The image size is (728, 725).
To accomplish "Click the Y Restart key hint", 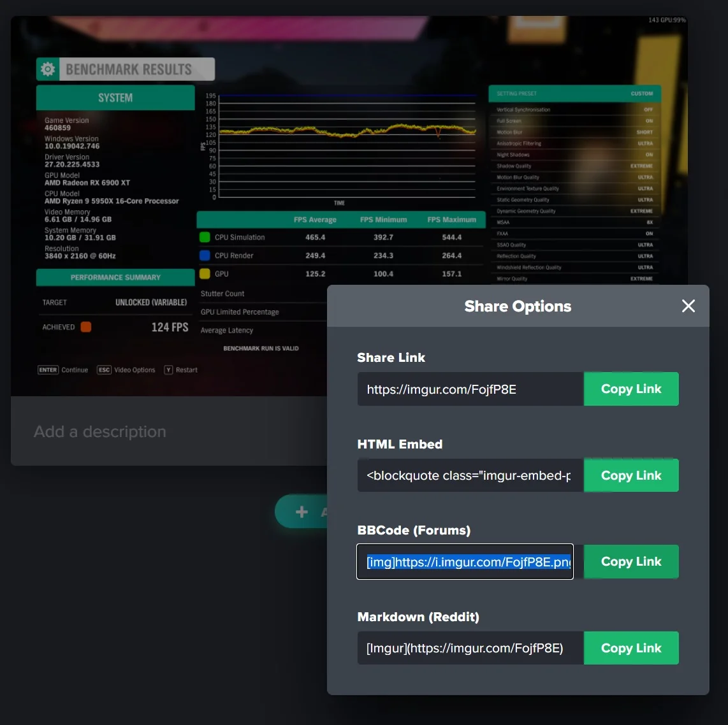I will (180, 370).
